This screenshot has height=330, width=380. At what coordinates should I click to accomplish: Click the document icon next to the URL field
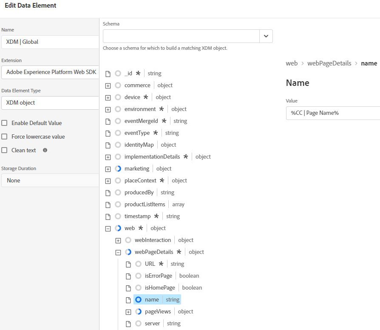pos(128,264)
